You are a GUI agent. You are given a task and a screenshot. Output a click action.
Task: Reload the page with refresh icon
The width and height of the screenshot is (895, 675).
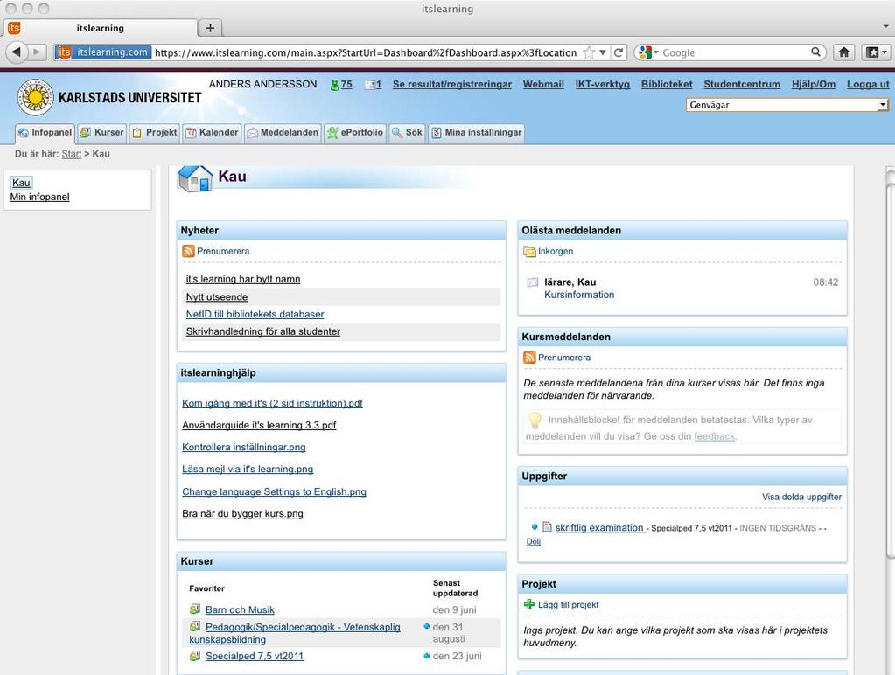click(619, 52)
